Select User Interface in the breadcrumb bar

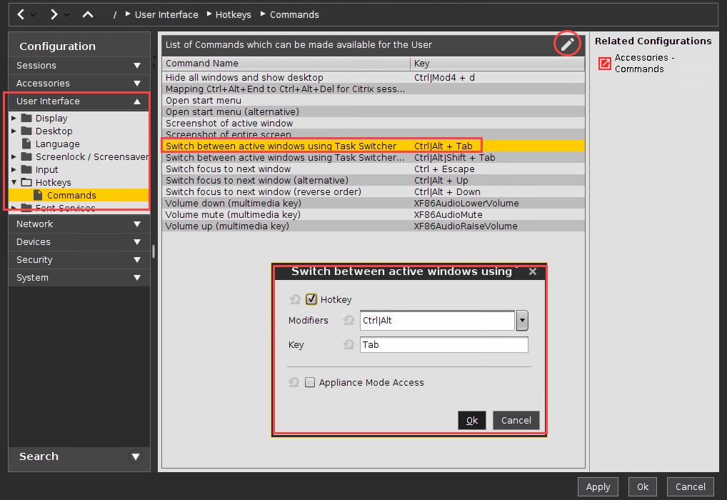pyautogui.click(x=166, y=14)
